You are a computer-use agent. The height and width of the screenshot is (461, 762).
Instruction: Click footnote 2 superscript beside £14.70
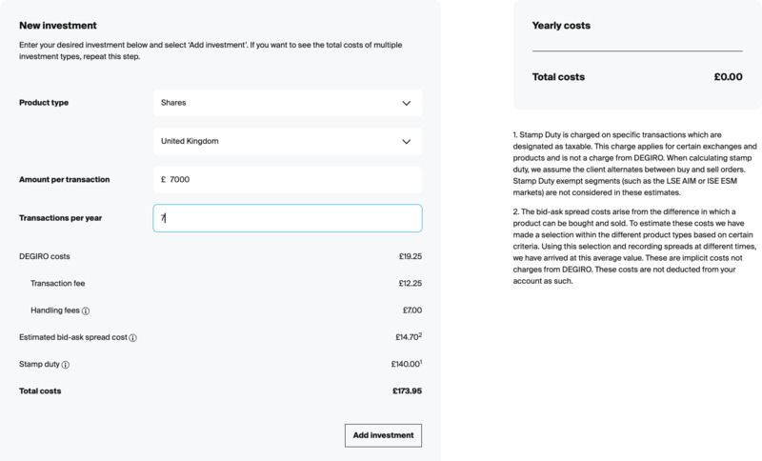pyautogui.click(x=420, y=334)
